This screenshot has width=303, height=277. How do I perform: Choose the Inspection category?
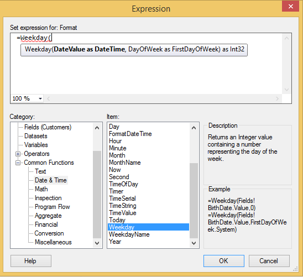tap(48, 198)
